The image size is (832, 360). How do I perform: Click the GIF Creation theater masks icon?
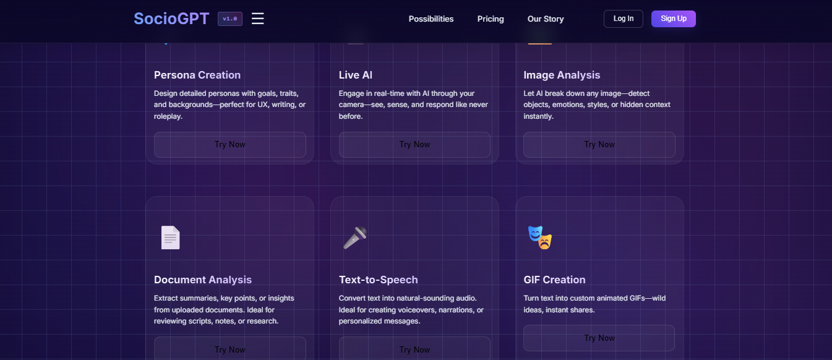click(539, 238)
